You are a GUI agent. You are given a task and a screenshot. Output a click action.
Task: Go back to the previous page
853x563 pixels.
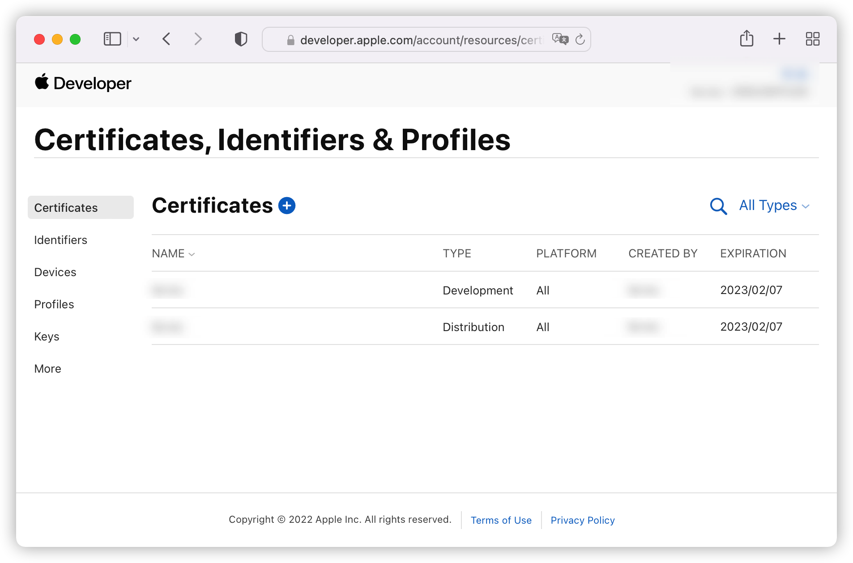click(166, 39)
